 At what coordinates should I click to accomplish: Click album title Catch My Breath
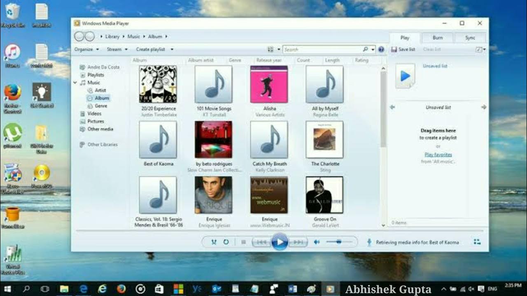coord(269,164)
